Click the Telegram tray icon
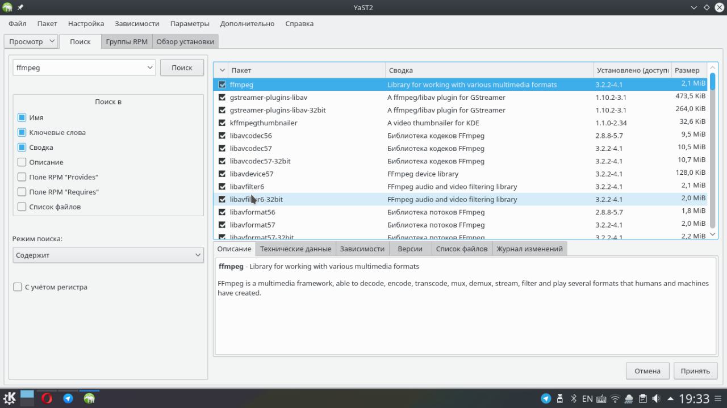 [x=546, y=398]
